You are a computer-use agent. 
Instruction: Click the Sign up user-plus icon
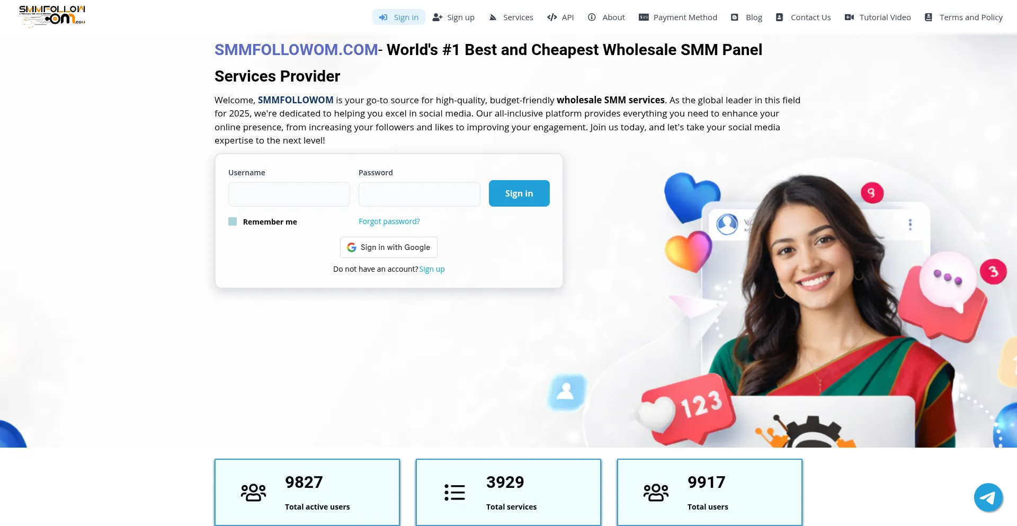(437, 17)
